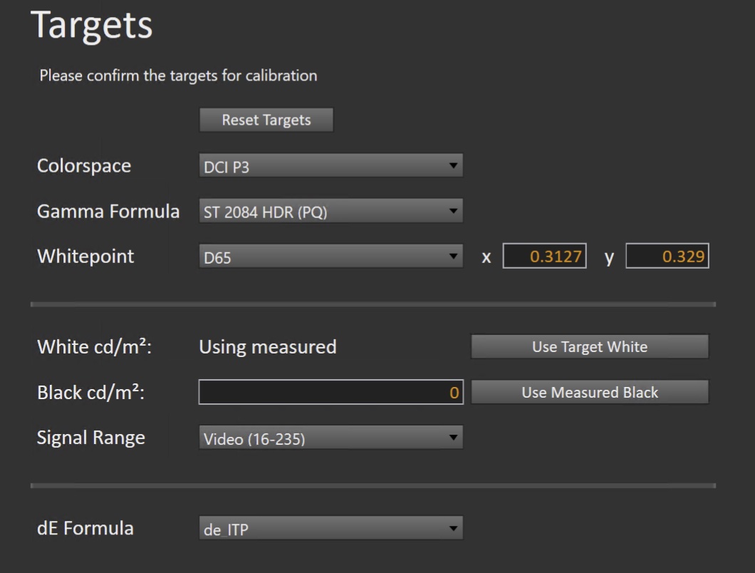The image size is (755, 573).
Task: Click the 'Using measured' status text
Action: coord(267,347)
